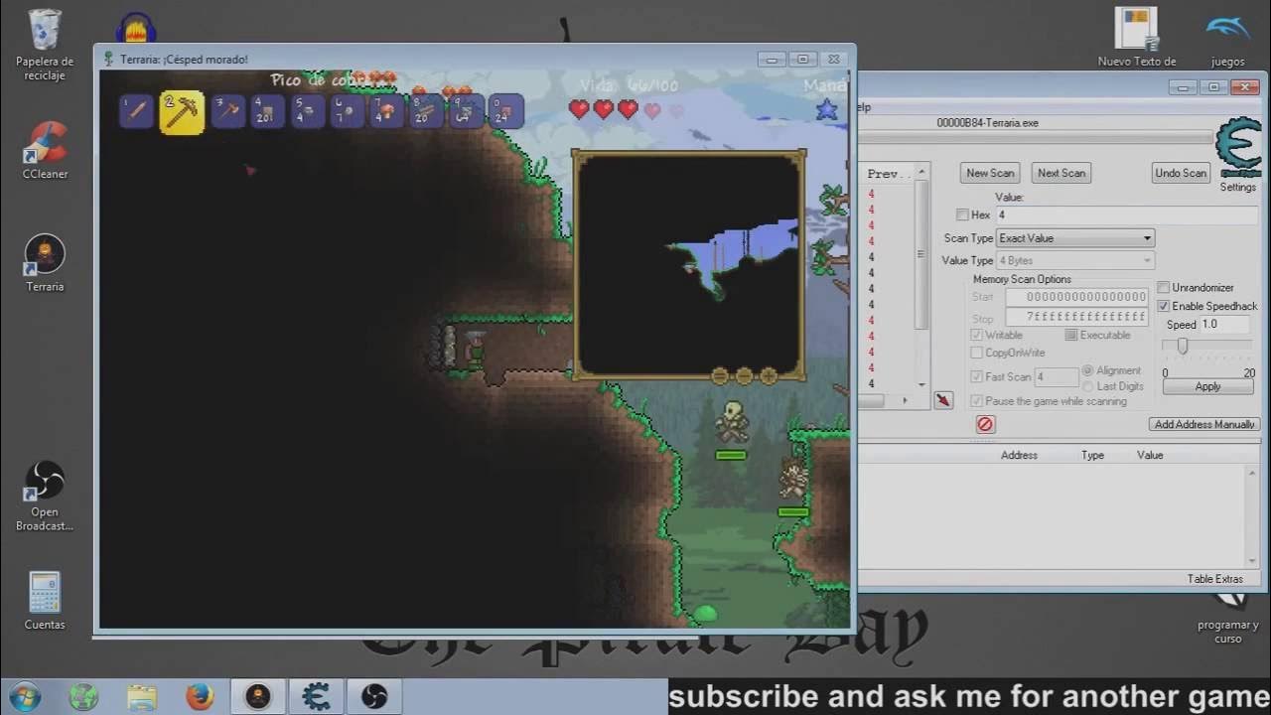1271x715 pixels.
Task: Switch to Cheat Engine taskbar button
Action: 316,696
